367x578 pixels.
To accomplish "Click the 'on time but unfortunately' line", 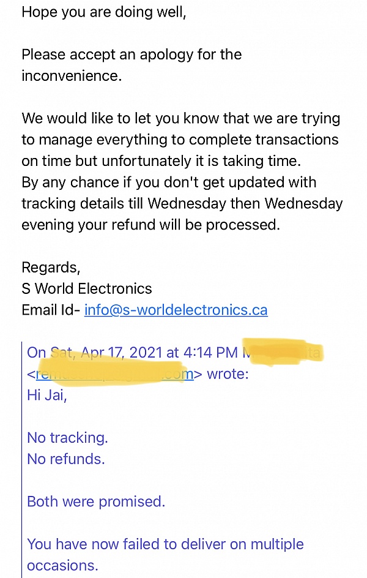I will (161, 161).
